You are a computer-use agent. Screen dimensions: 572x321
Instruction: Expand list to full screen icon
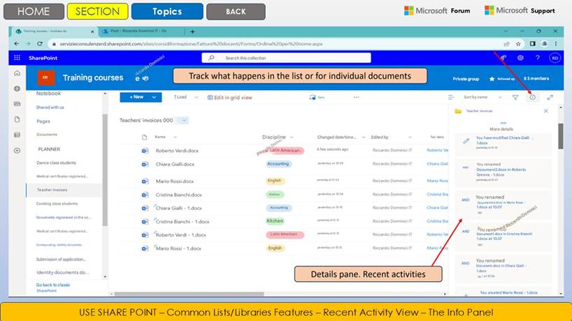(550, 98)
